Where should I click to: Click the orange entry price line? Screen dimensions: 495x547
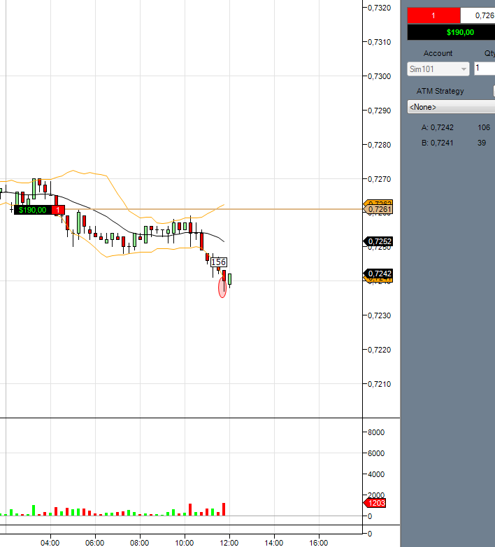213,209
